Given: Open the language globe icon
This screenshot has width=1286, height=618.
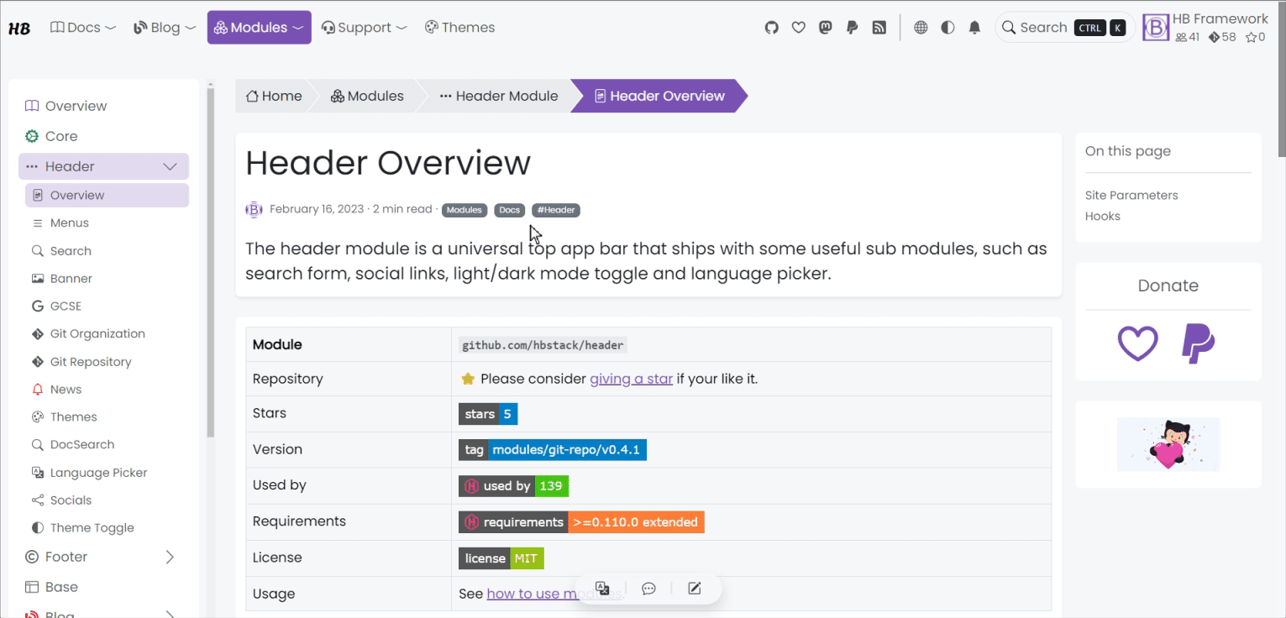Looking at the screenshot, I should click(x=921, y=28).
